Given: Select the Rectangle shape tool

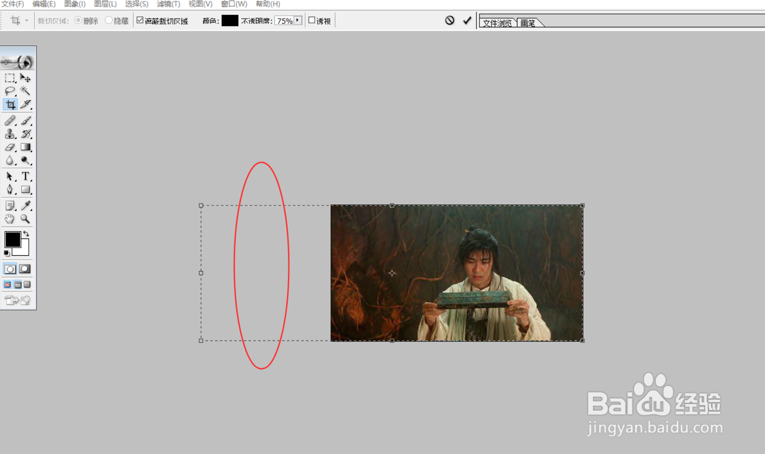Looking at the screenshot, I should [25, 190].
